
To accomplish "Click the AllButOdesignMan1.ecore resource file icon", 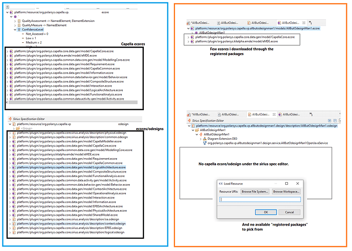I will coord(192,29).
